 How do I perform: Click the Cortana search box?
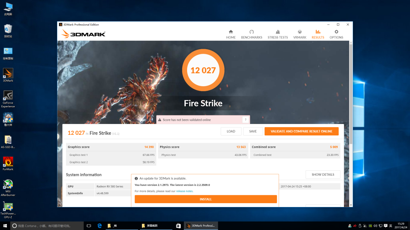pyautogui.click(x=47, y=226)
